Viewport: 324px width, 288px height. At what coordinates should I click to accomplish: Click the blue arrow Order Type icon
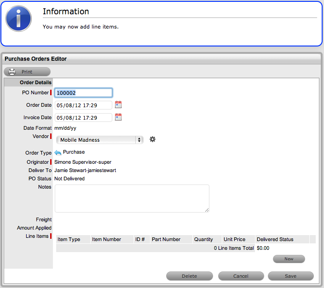(x=58, y=153)
